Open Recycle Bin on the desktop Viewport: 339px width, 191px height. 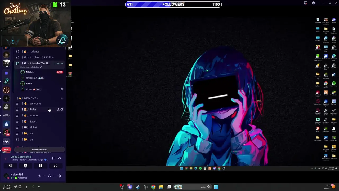click(x=318, y=21)
